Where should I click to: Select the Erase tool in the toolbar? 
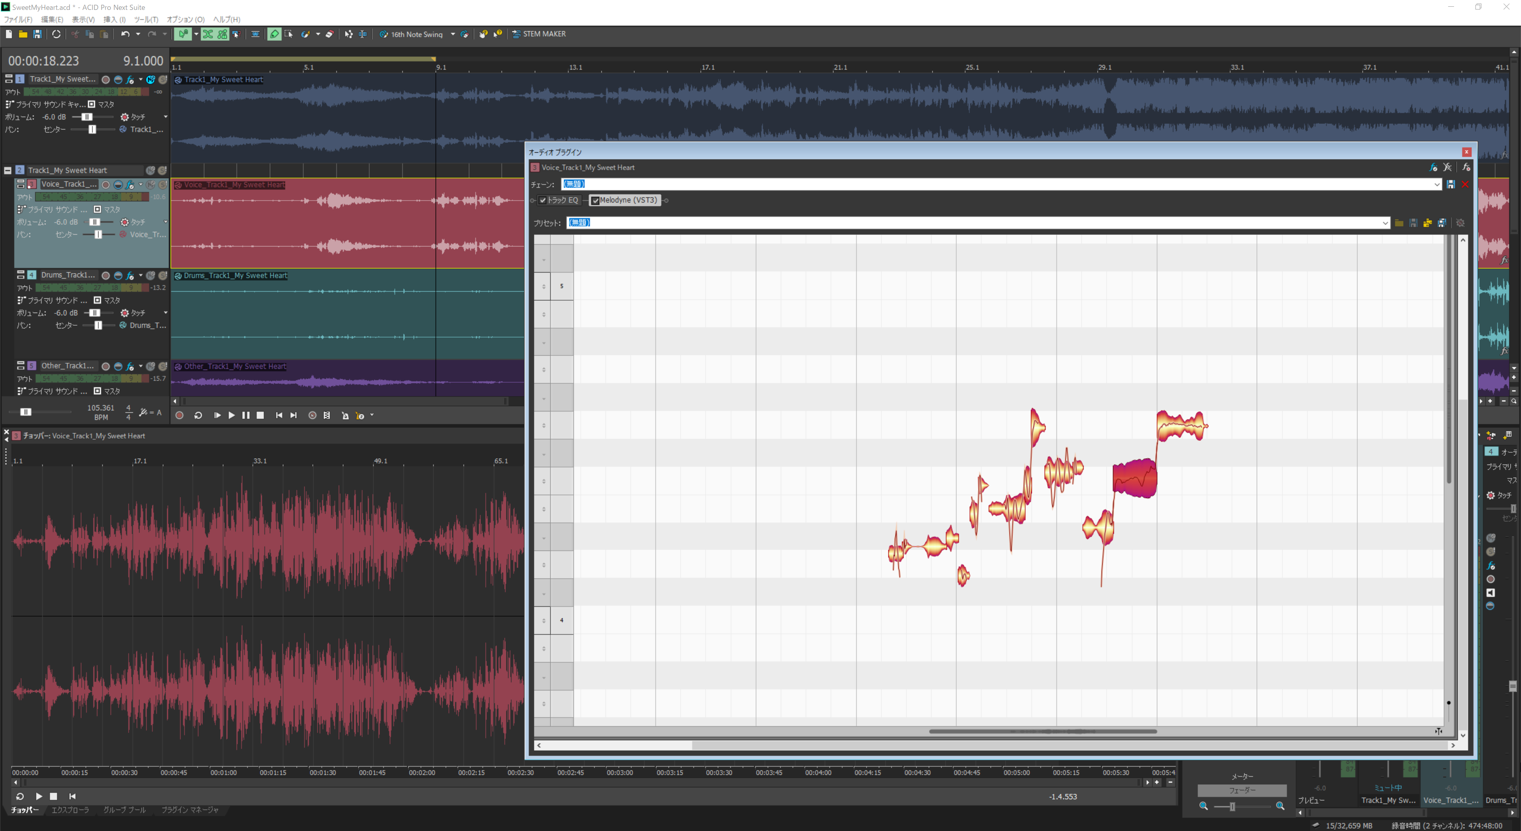330,34
